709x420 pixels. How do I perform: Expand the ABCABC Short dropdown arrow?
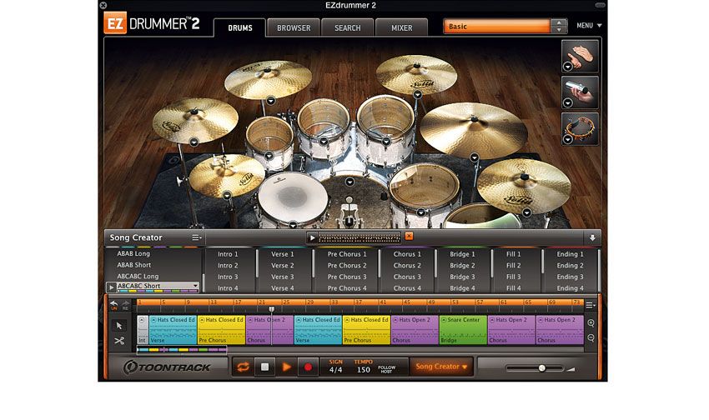(x=195, y=286)
